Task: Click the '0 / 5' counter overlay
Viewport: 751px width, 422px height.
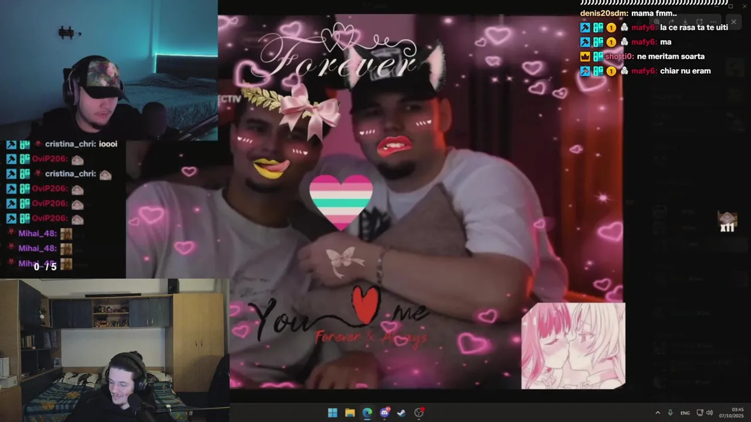Action: click(45, 267)
